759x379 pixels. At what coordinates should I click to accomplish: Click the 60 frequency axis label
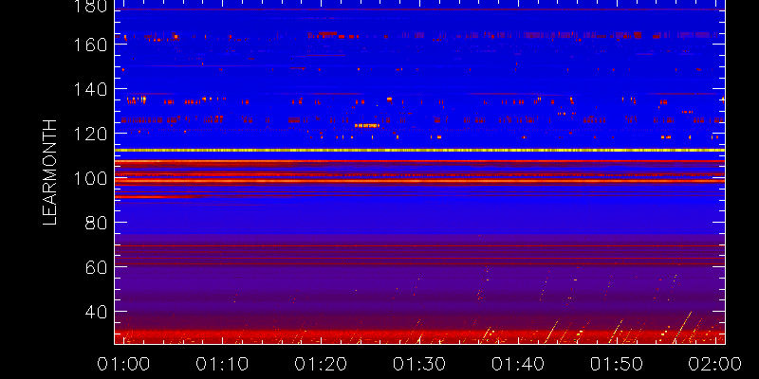[x=97, y=267]
